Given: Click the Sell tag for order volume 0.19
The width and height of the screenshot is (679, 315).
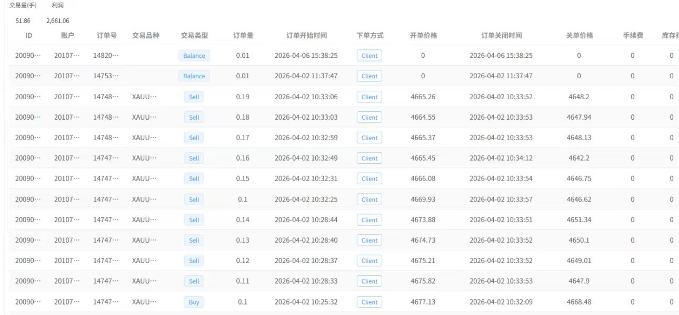Looking at the screenshot, I should click(x=194, y=97).
